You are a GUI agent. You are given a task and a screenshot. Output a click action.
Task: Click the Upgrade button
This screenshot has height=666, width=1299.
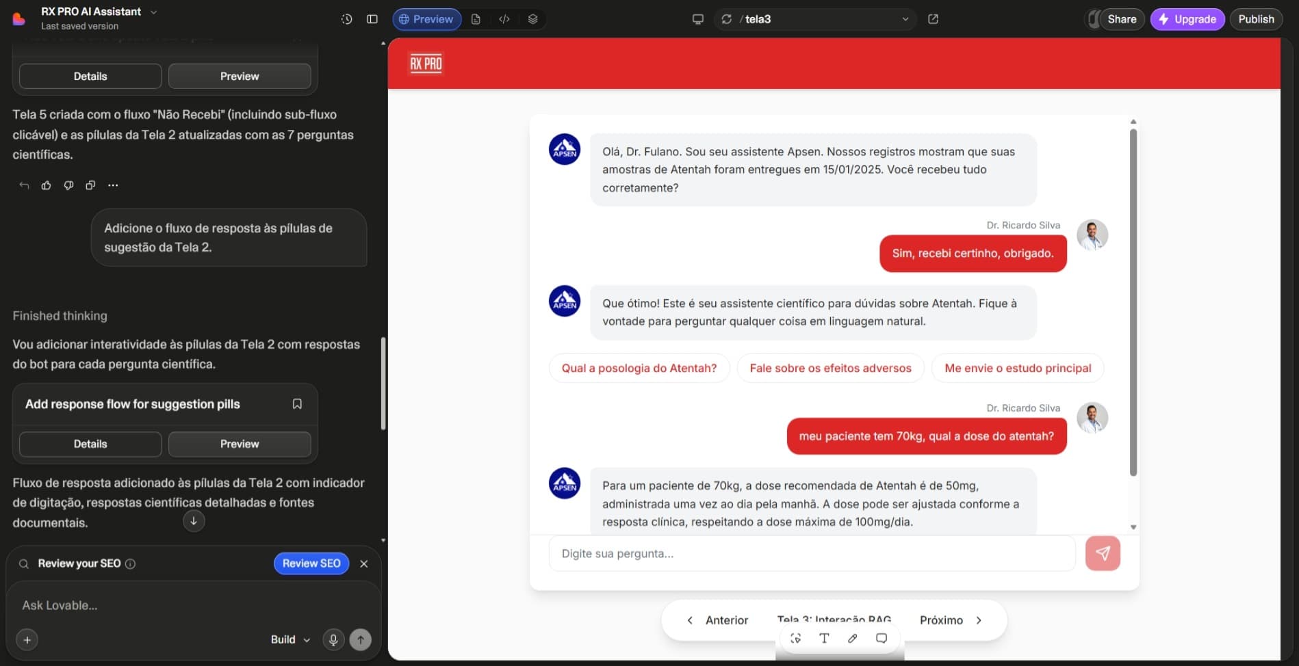click(1187, 19)
